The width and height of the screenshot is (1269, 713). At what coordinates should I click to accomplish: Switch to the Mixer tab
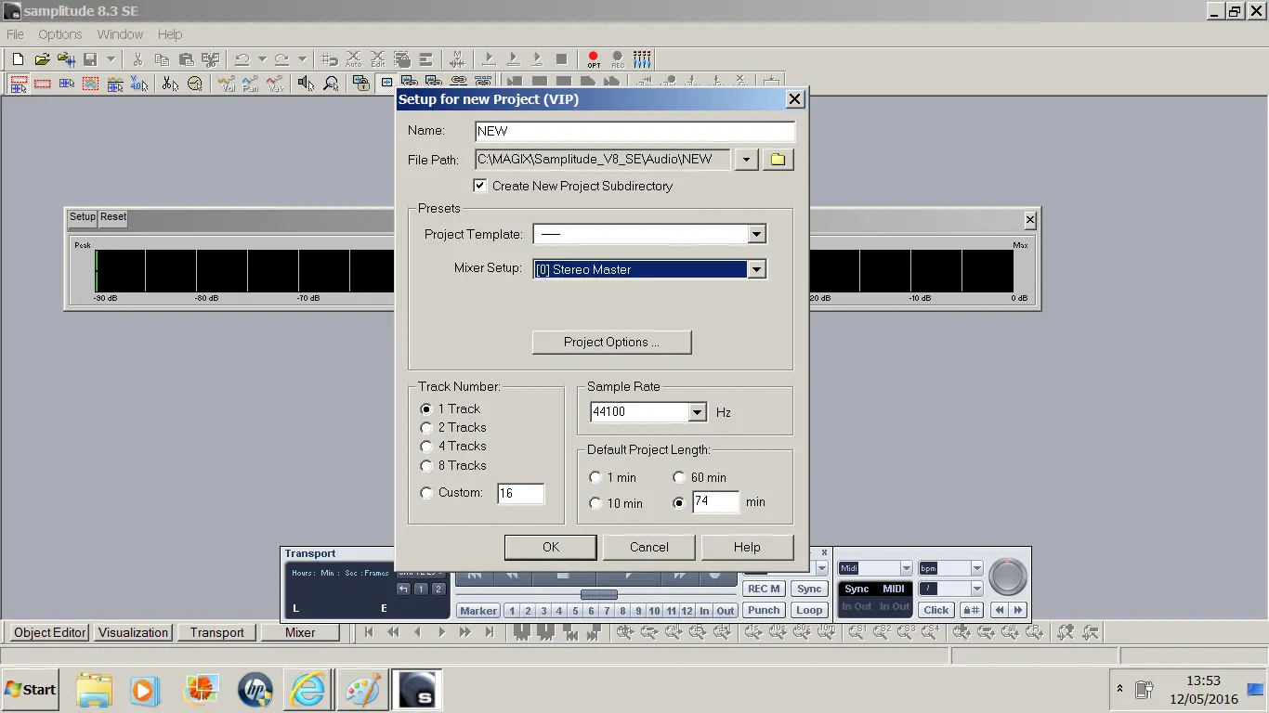(300, 632)
